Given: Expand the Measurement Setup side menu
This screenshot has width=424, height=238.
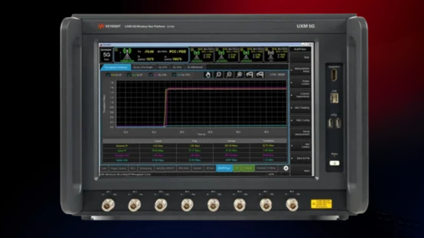Looking at the screenshot, I should (x=301, y=70).
